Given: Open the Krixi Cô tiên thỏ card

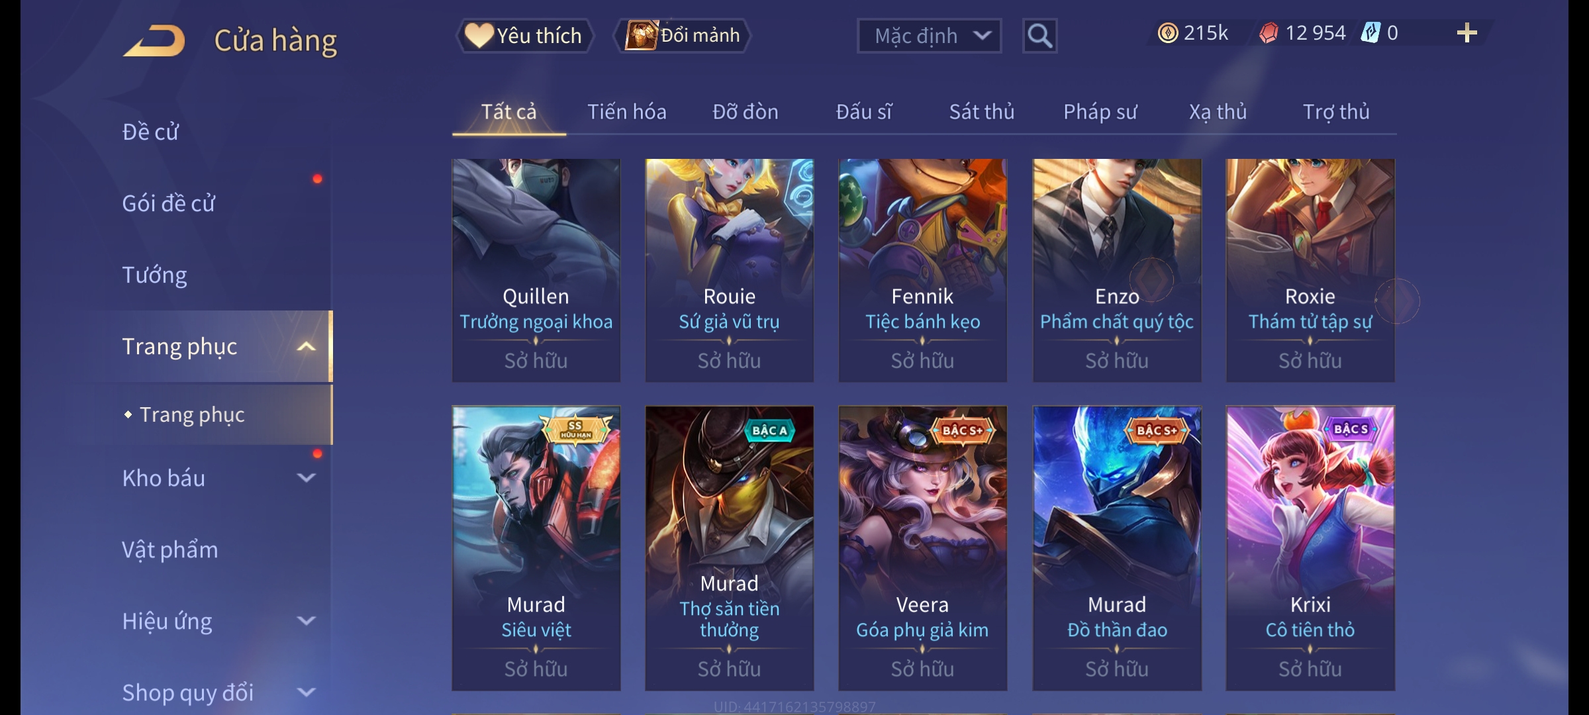Looking at the screenshot, I should (1310, 548).
